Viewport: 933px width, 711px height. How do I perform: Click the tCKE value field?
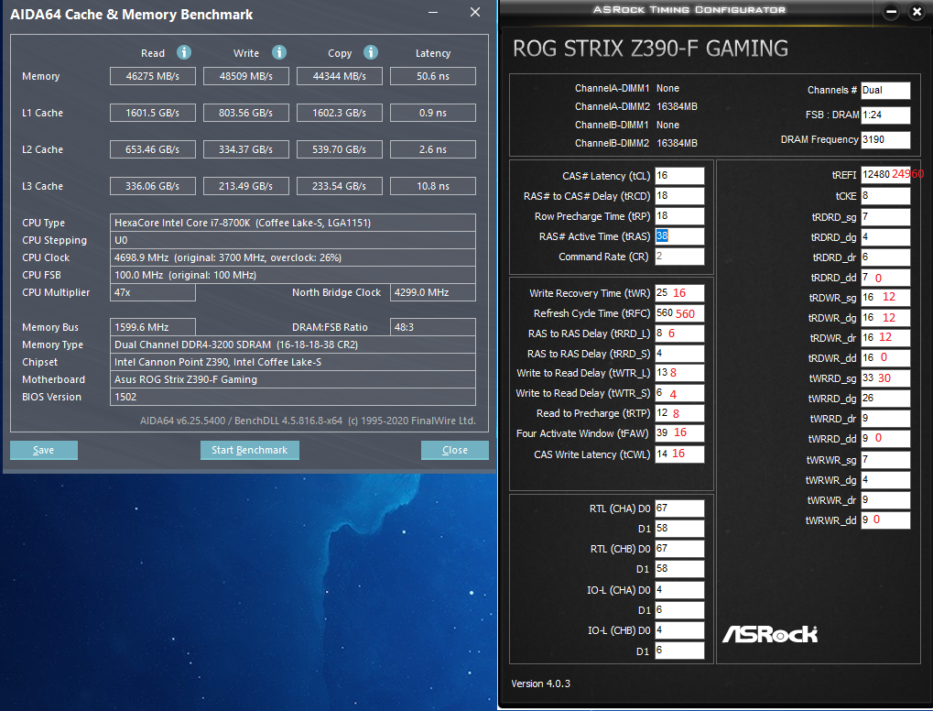pos(885,196)
